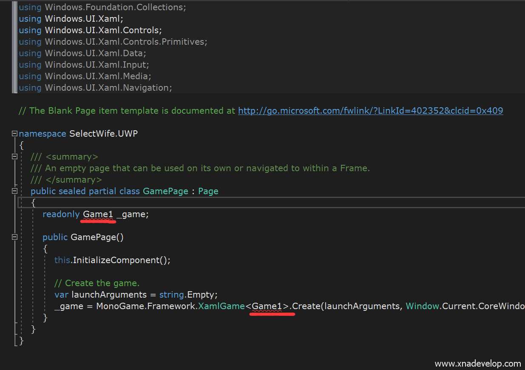Open the go.microsoft.com fwlink URL
Screen dimensions: 525x370
370,111
